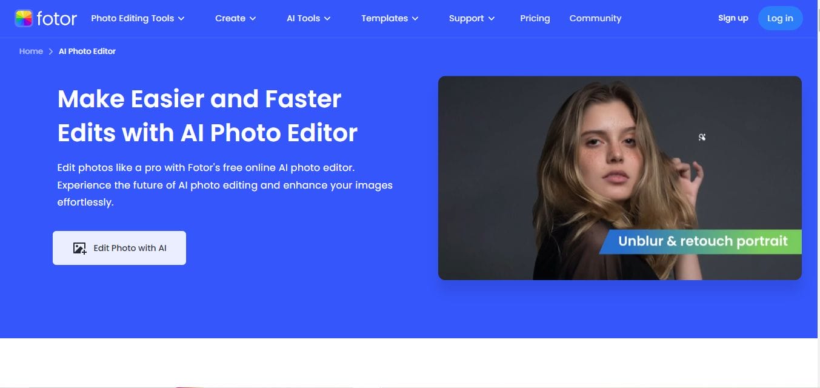Click the Fotor rainbow logo icon
Screen dimensions: 820x388
24,18
